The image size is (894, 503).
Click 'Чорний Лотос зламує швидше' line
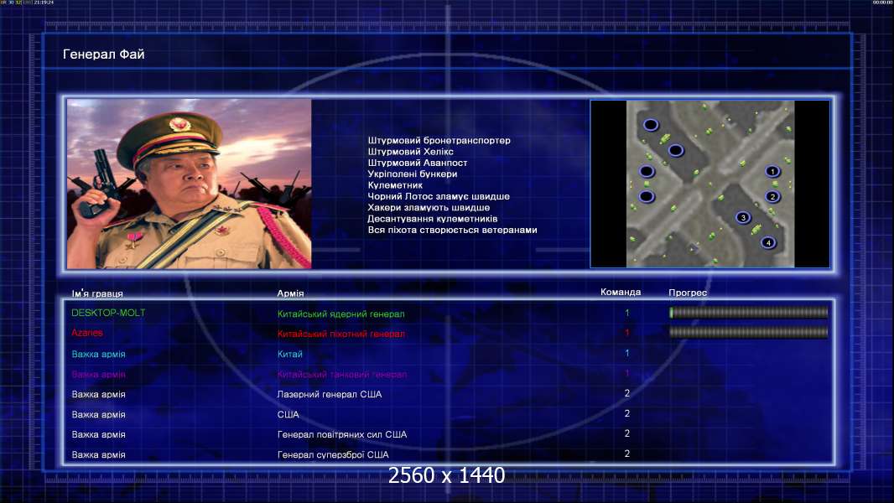click(439, 196)
